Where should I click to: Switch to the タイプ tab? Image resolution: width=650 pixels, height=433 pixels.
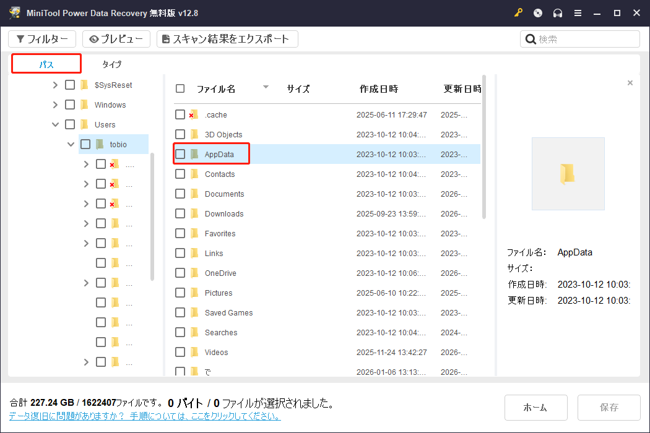[x=111, y=64]
